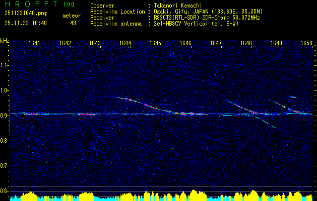Click the 1644 time marker
Image resolution: width=317 pixels, height=201 pixels.
(x=125, y=43)
